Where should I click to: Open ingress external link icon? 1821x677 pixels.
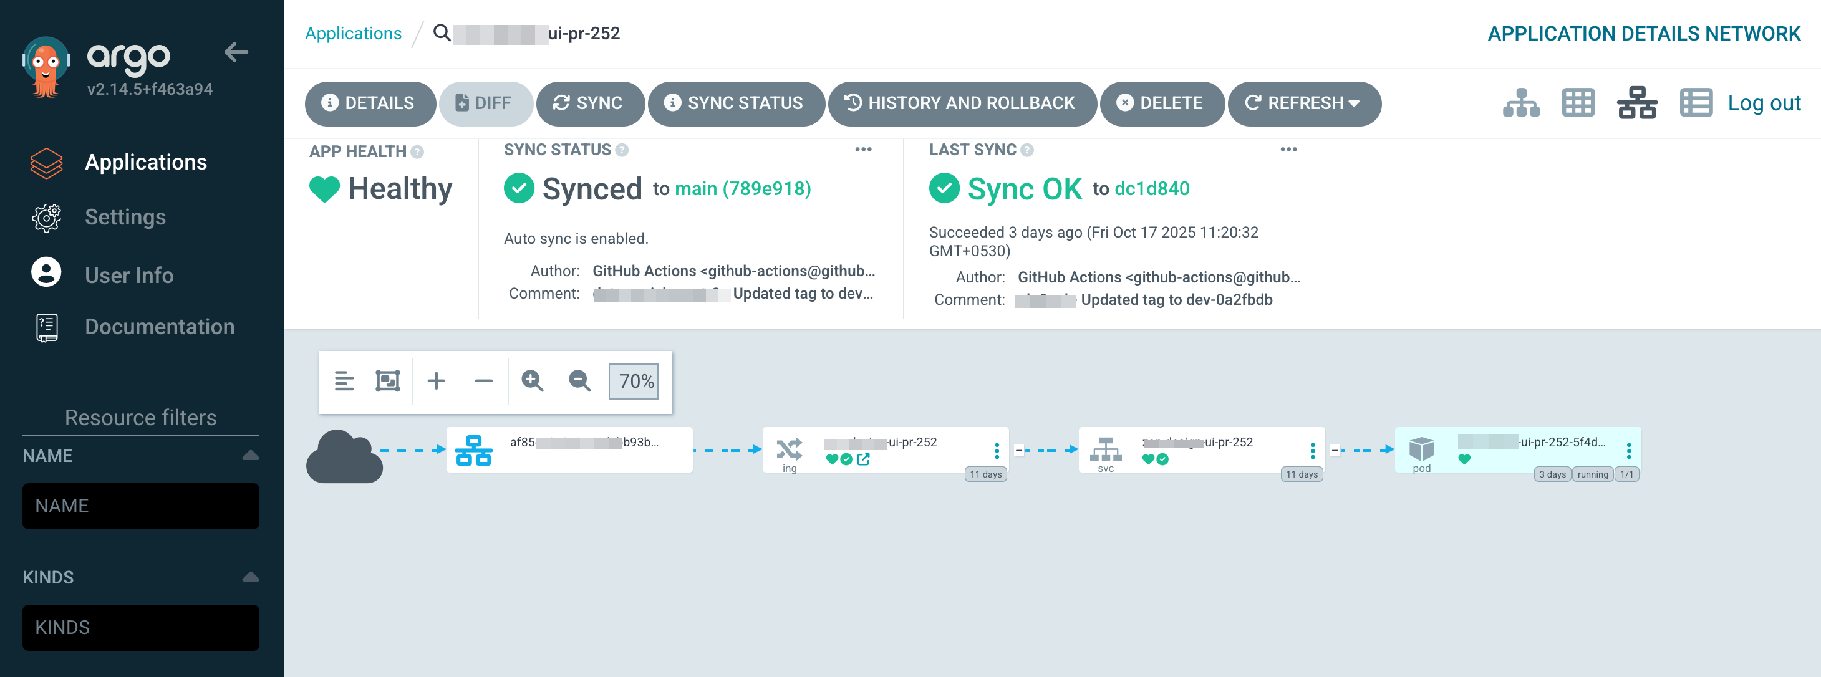point(863,459)
